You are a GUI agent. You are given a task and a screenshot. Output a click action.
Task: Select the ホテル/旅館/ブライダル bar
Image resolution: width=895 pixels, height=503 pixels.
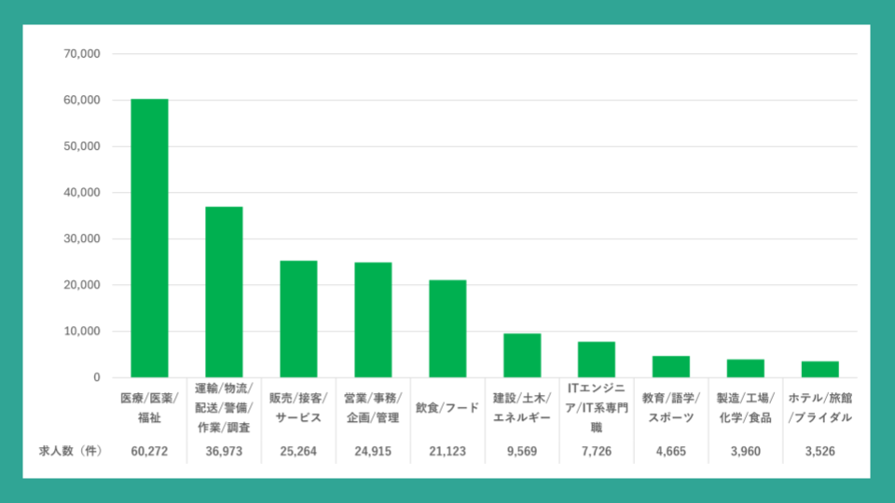[x=819, y=369]
